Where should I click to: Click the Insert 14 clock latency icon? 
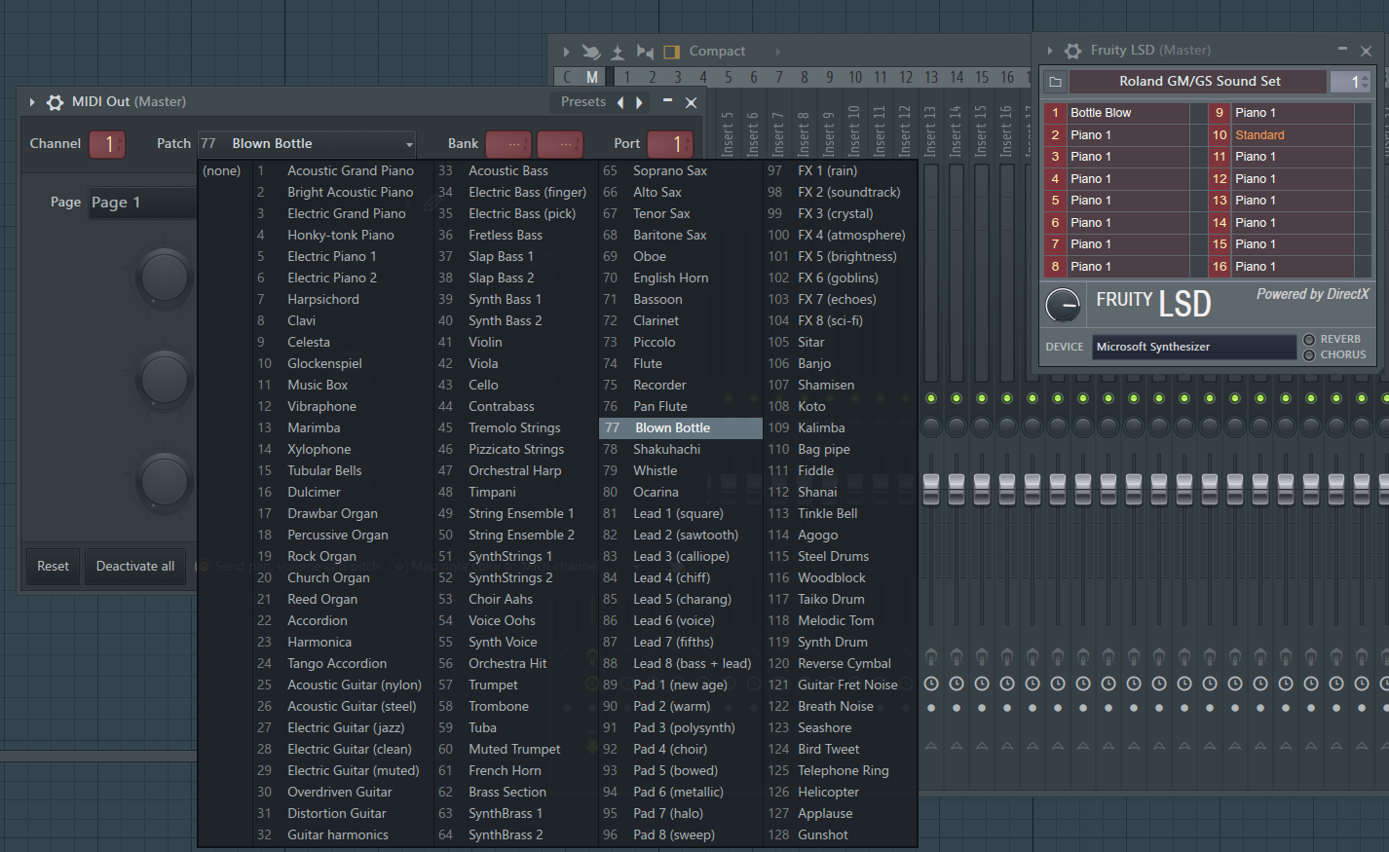(957, 684)
